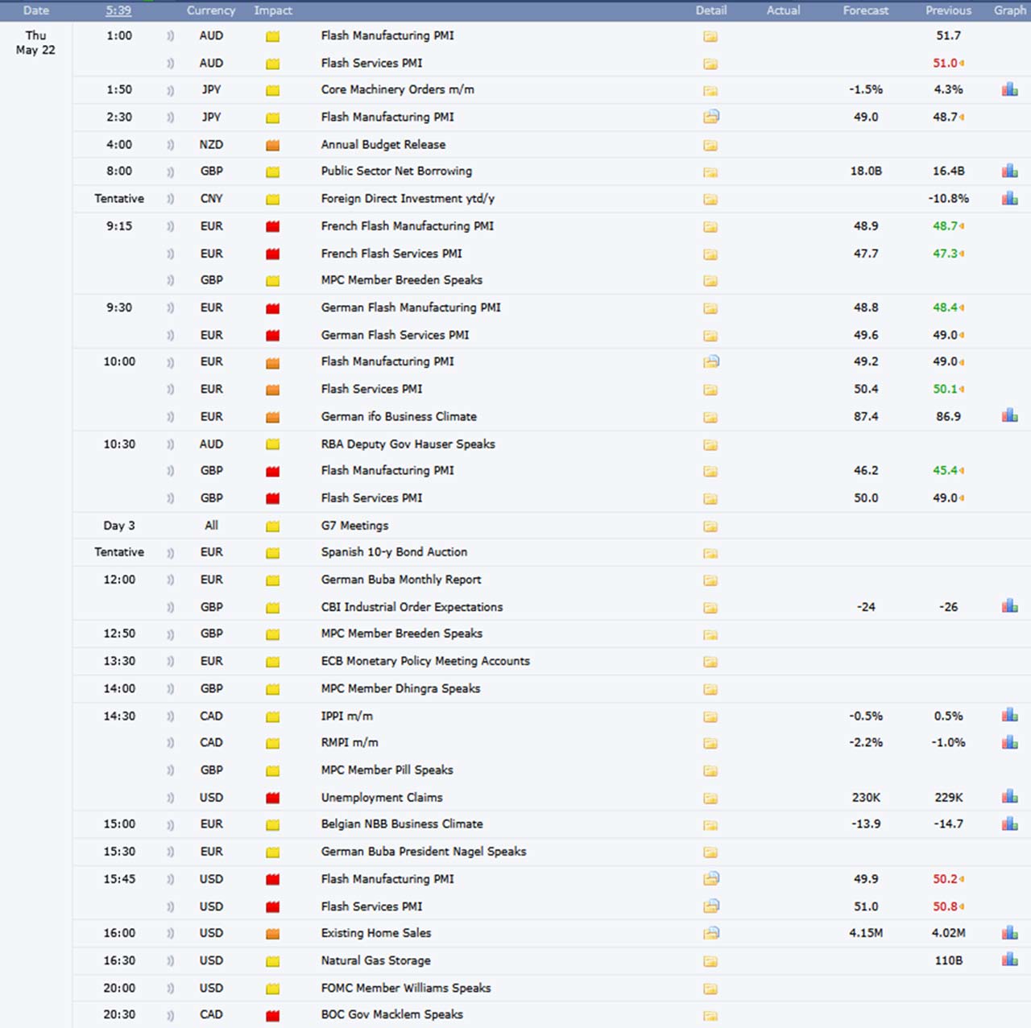Toggle alert for BOC Gov Macklem Speaks
This screenshot has height=1028, width=1031.
point(170,1015)
